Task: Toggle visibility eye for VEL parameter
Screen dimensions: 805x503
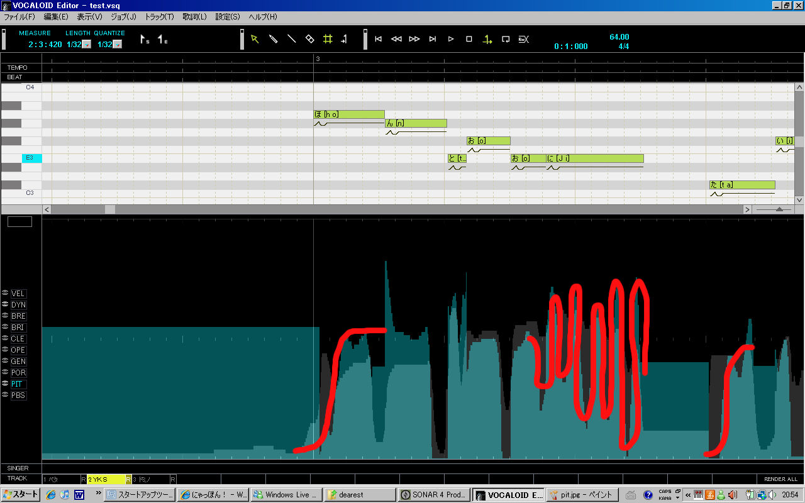Action: click(5, 293)
